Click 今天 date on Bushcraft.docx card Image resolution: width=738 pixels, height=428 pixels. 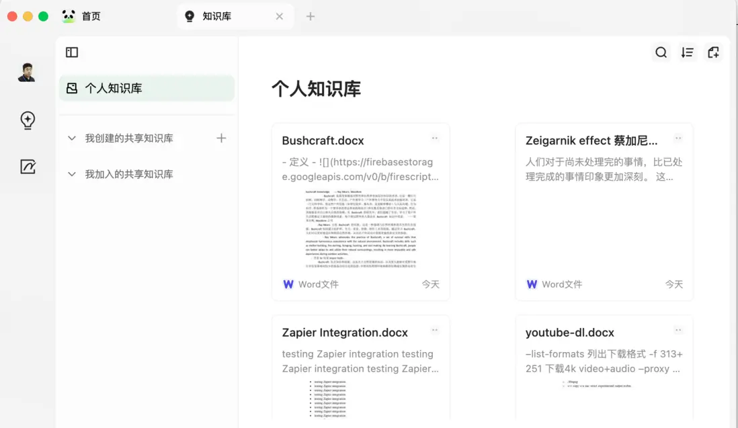[430, 284]
